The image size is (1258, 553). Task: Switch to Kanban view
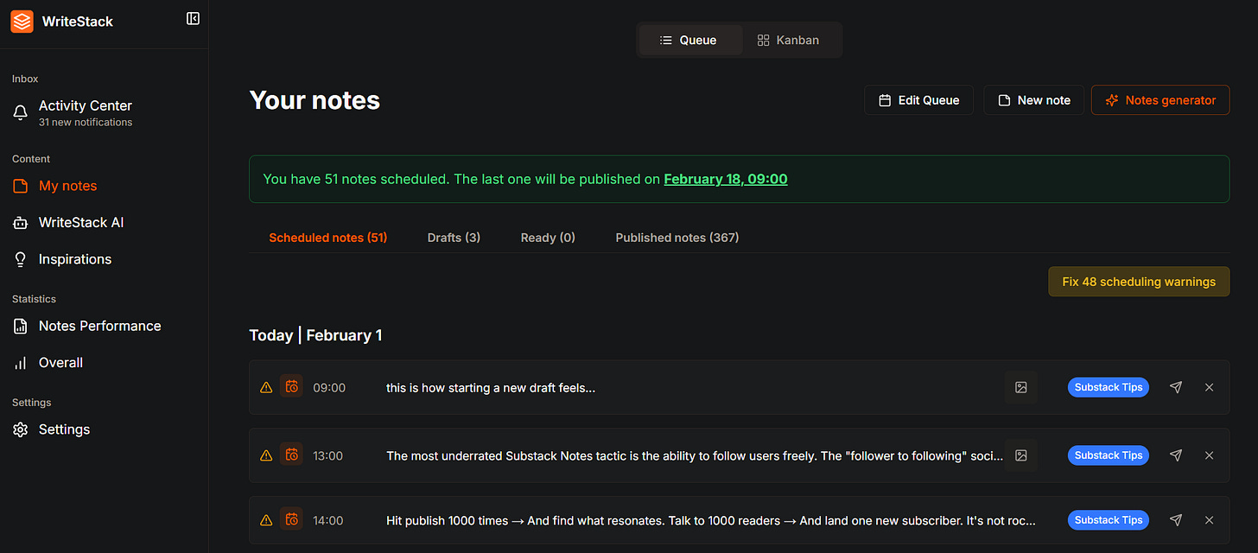(x=789, y=40)
